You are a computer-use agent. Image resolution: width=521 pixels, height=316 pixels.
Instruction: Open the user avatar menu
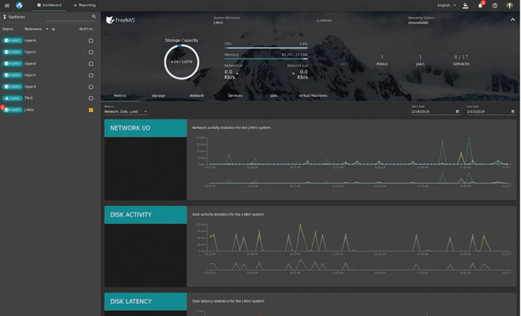509,5
